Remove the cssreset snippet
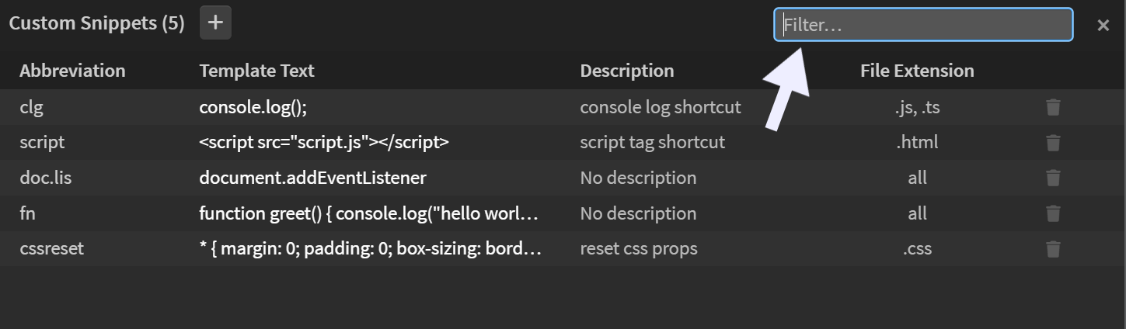The height and width of the screenshot is (329, 1126). [1053, 249]
